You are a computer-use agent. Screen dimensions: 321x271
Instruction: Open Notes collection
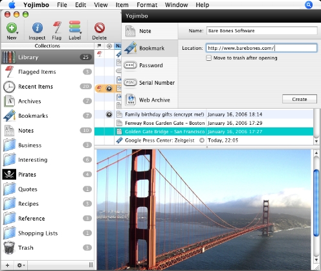[x=47, y=131]
